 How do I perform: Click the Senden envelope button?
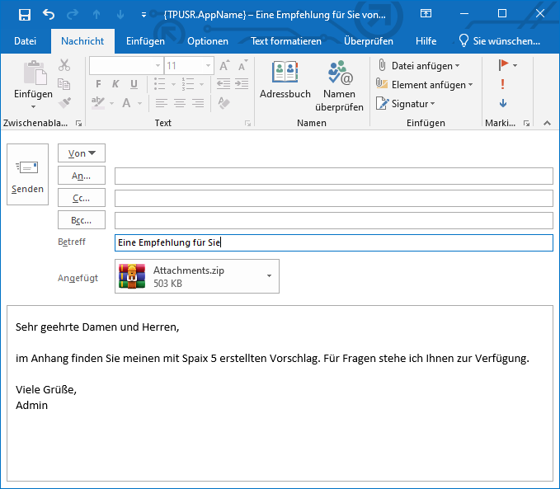(27, 176)
